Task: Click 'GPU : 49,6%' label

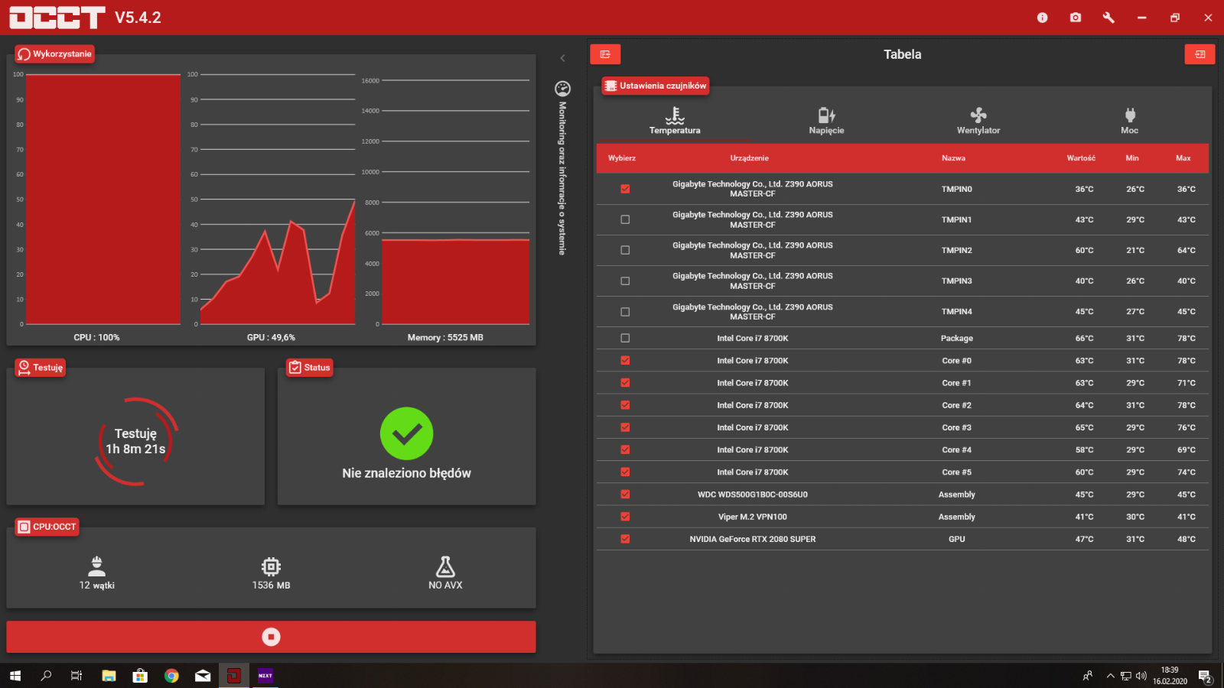Action: (x=271, y=337)
